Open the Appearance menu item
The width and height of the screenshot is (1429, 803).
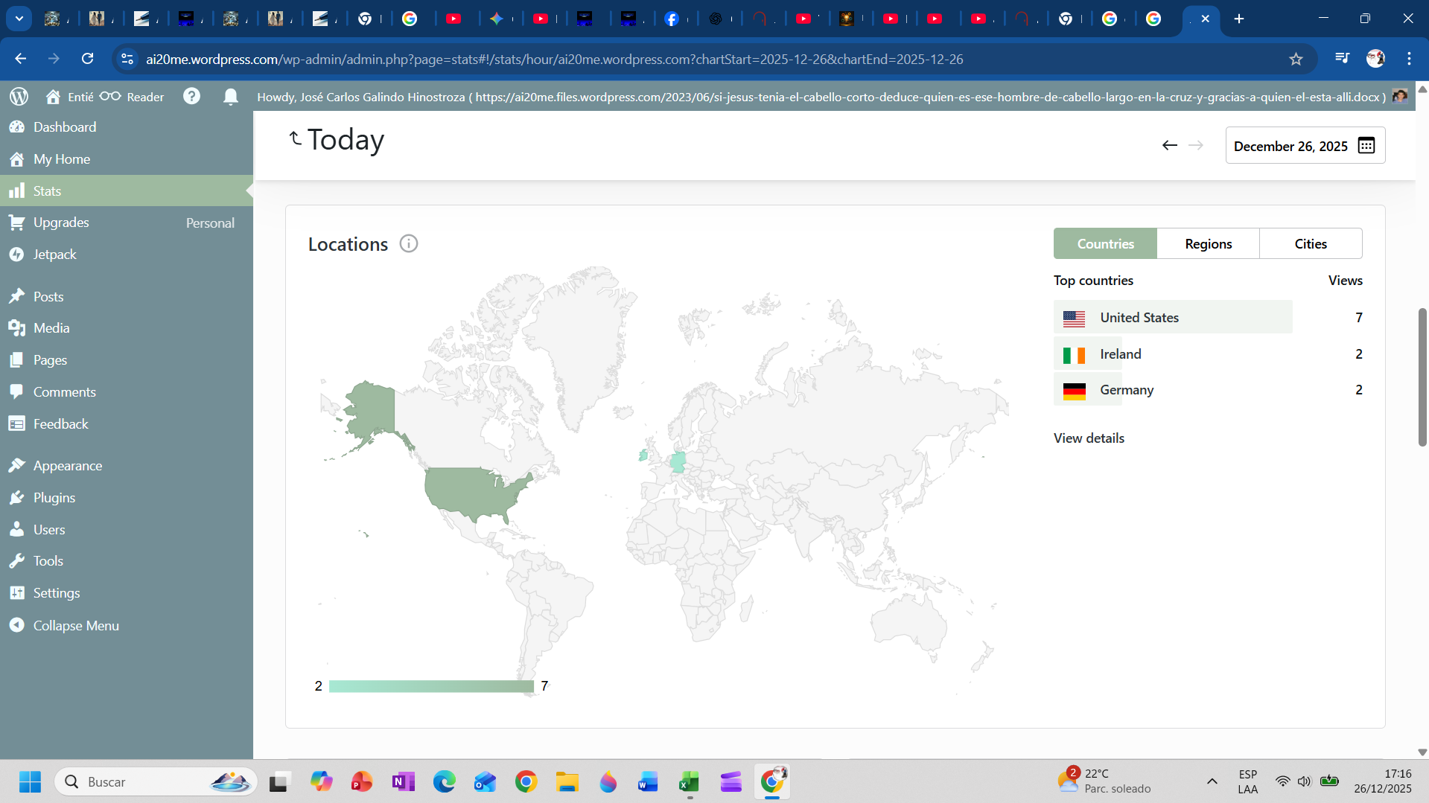pos(67,466)
